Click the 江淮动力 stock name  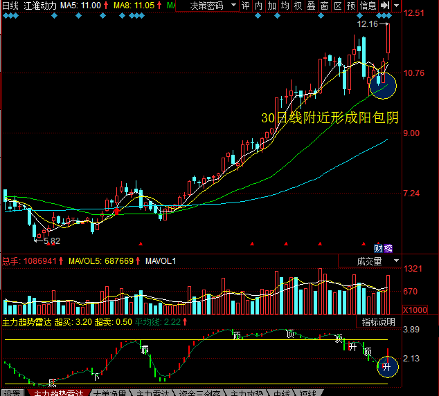click(x=40, y=6)
